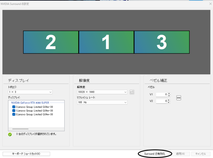Uncheck the 2.Lenovo Group Limited G34w-30 checkbox
The image size is (213, 158).
pyautogui.click(x=14, y=107)
